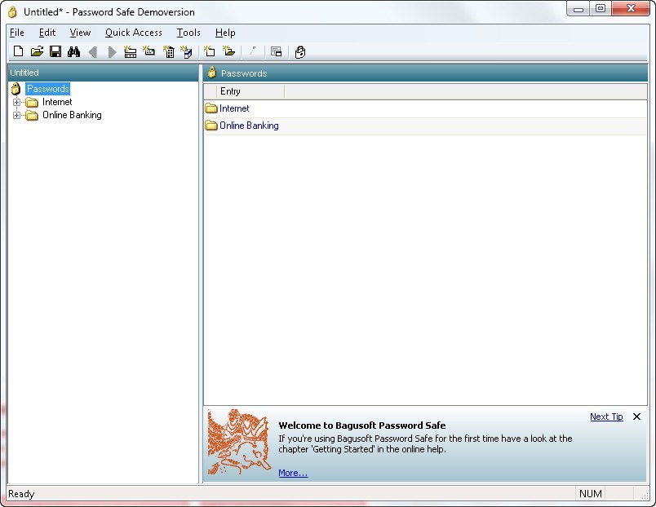Image resolution: width=656 pixels, height=507 pixels.
Task: Click the padlock icon in Passwords header
Action: click(x=212, y=73)
